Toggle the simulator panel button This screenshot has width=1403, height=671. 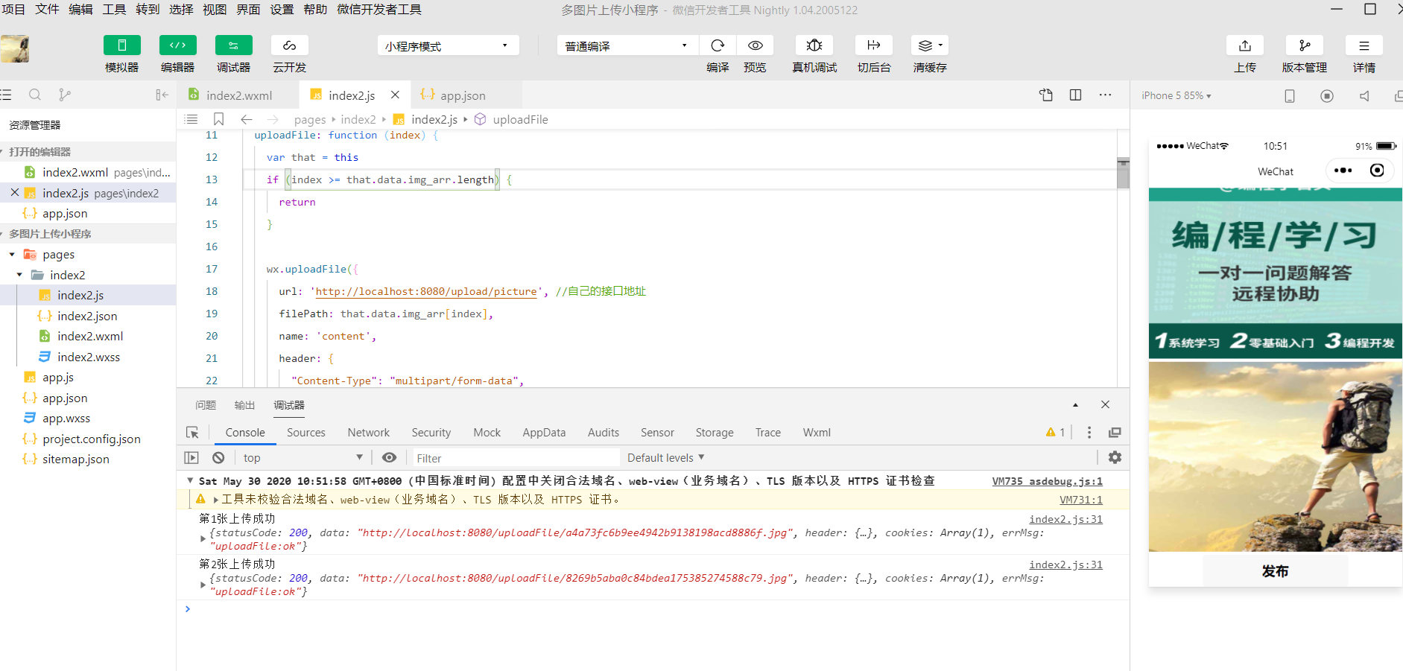pos(122,45)
